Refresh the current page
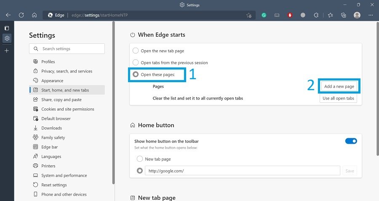The height and width of the screenshot is (201, 379). (21, 15)
